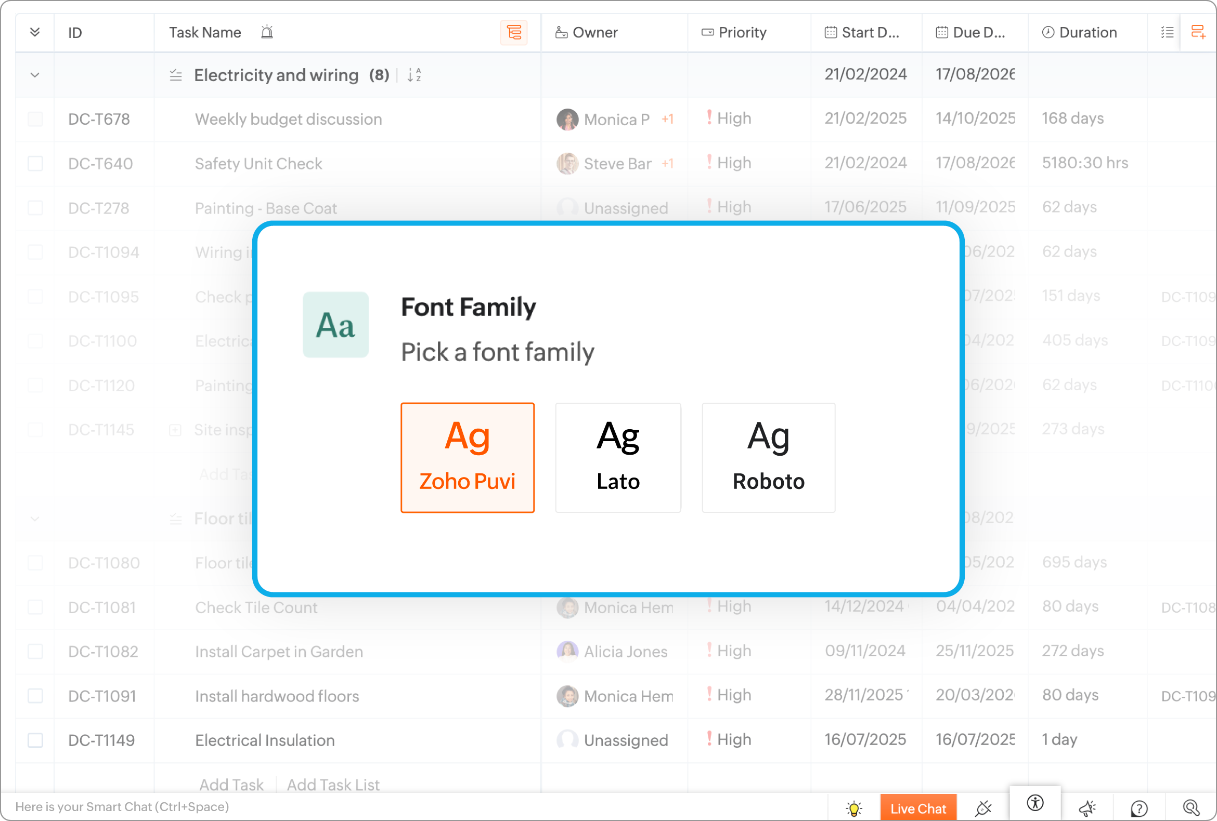
Task: Expand subtasks of DC-T1145 Site inspection
Action: click(175, 430)
